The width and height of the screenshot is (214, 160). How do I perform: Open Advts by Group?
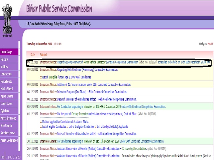click(x=8, y=118)
